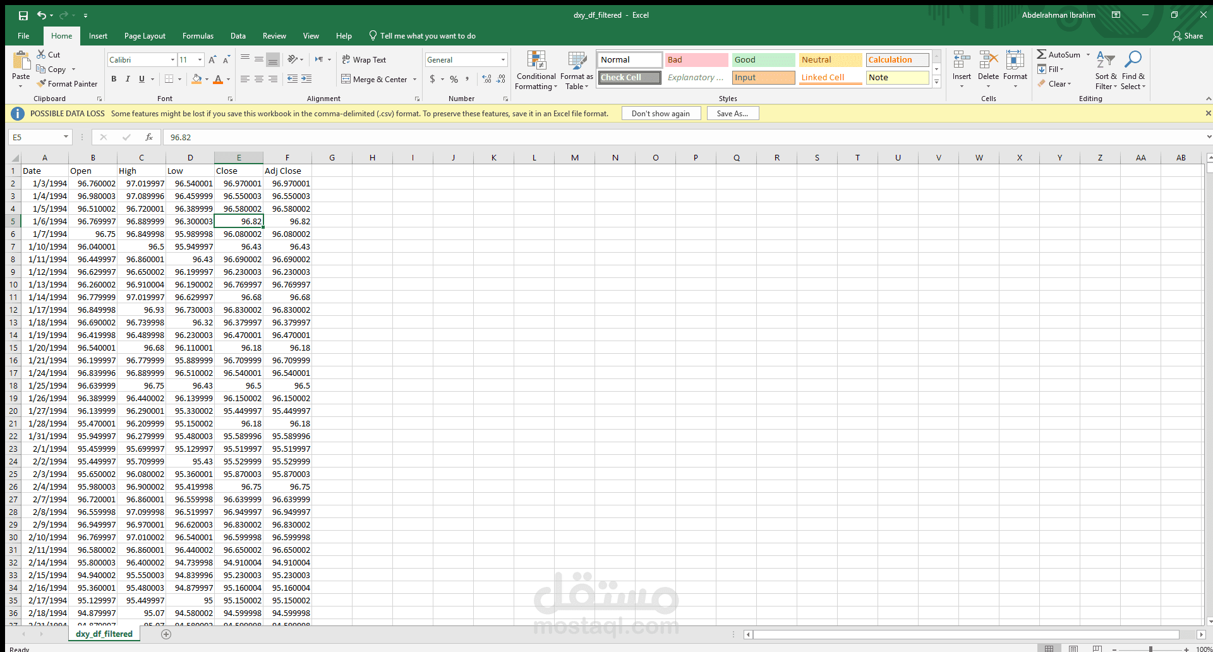1213x652 pixels.
Task: Add a new sheet with plus icon
Action: (x=166, y=634)
